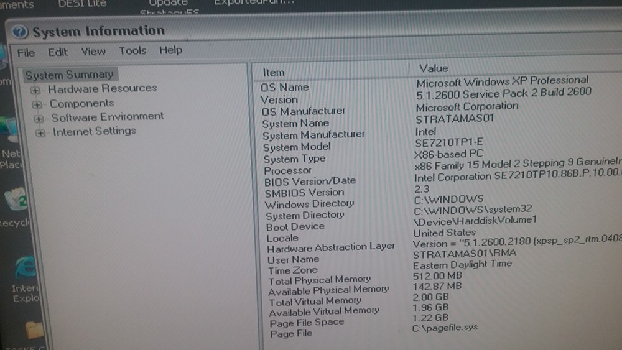Select the Page File row label
This screenshot has height=350, width=622.
pos(290,334)
